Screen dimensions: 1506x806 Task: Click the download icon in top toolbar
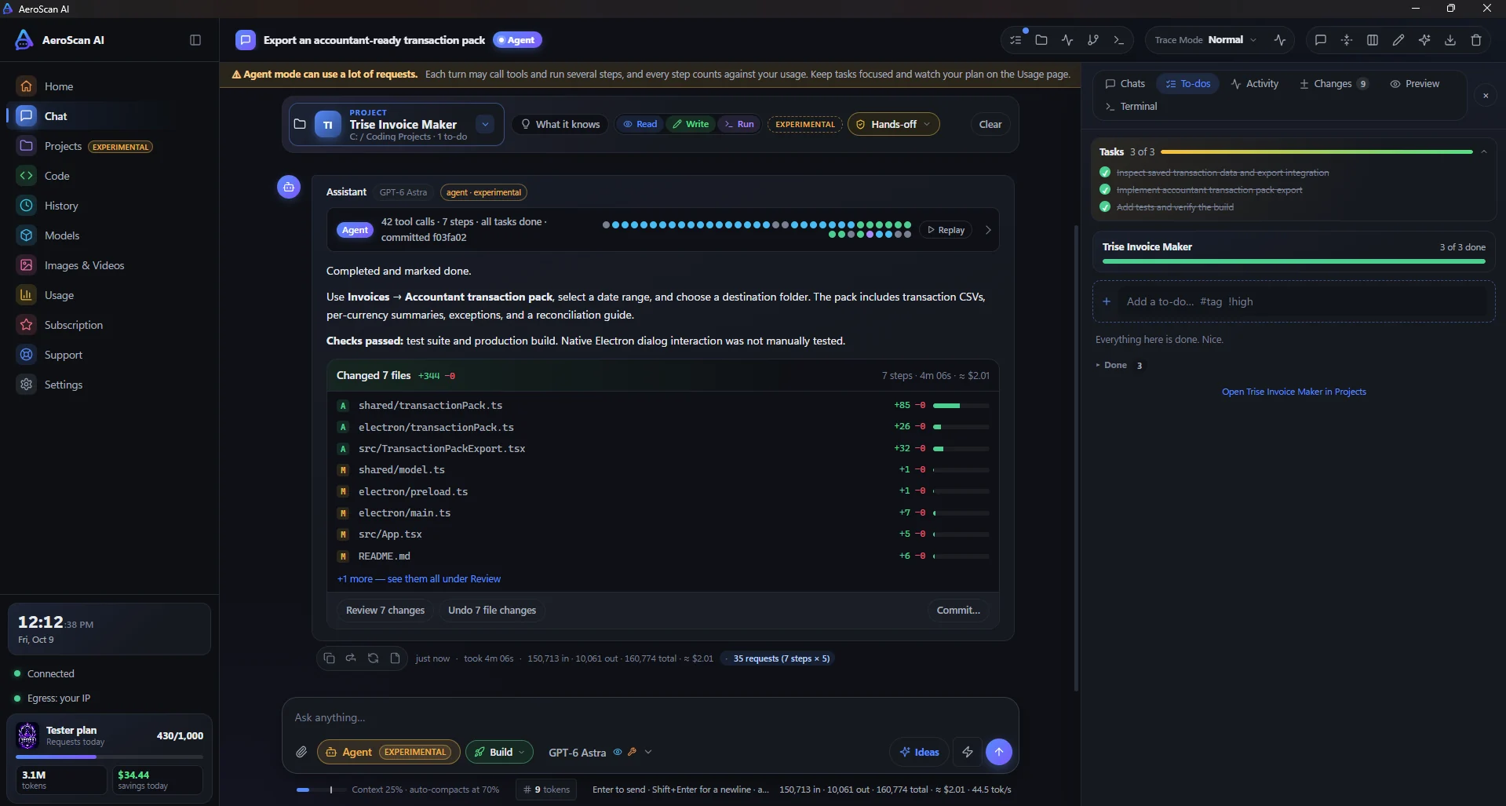(x=1450, y=40)
